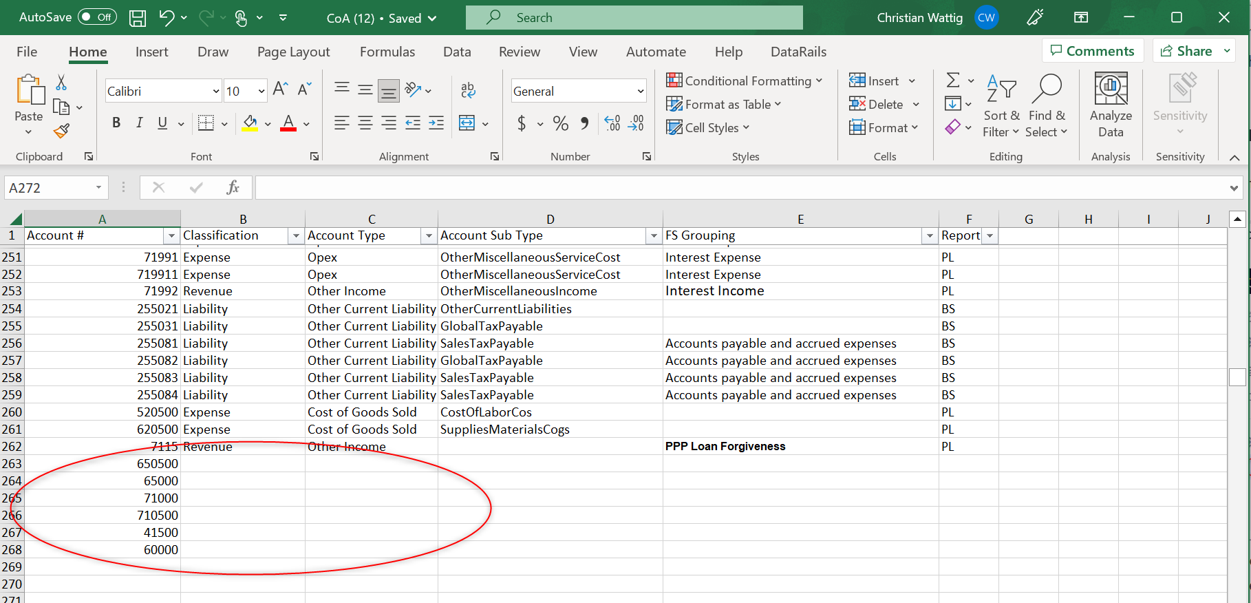Open Sort & Filter

click(1001, 107)
